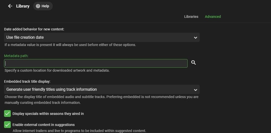Image resolution: width=271 pixels, height=133 pixels.
Task: Click the 'Date added behavior for new content' label
Action: click(34, 29)
